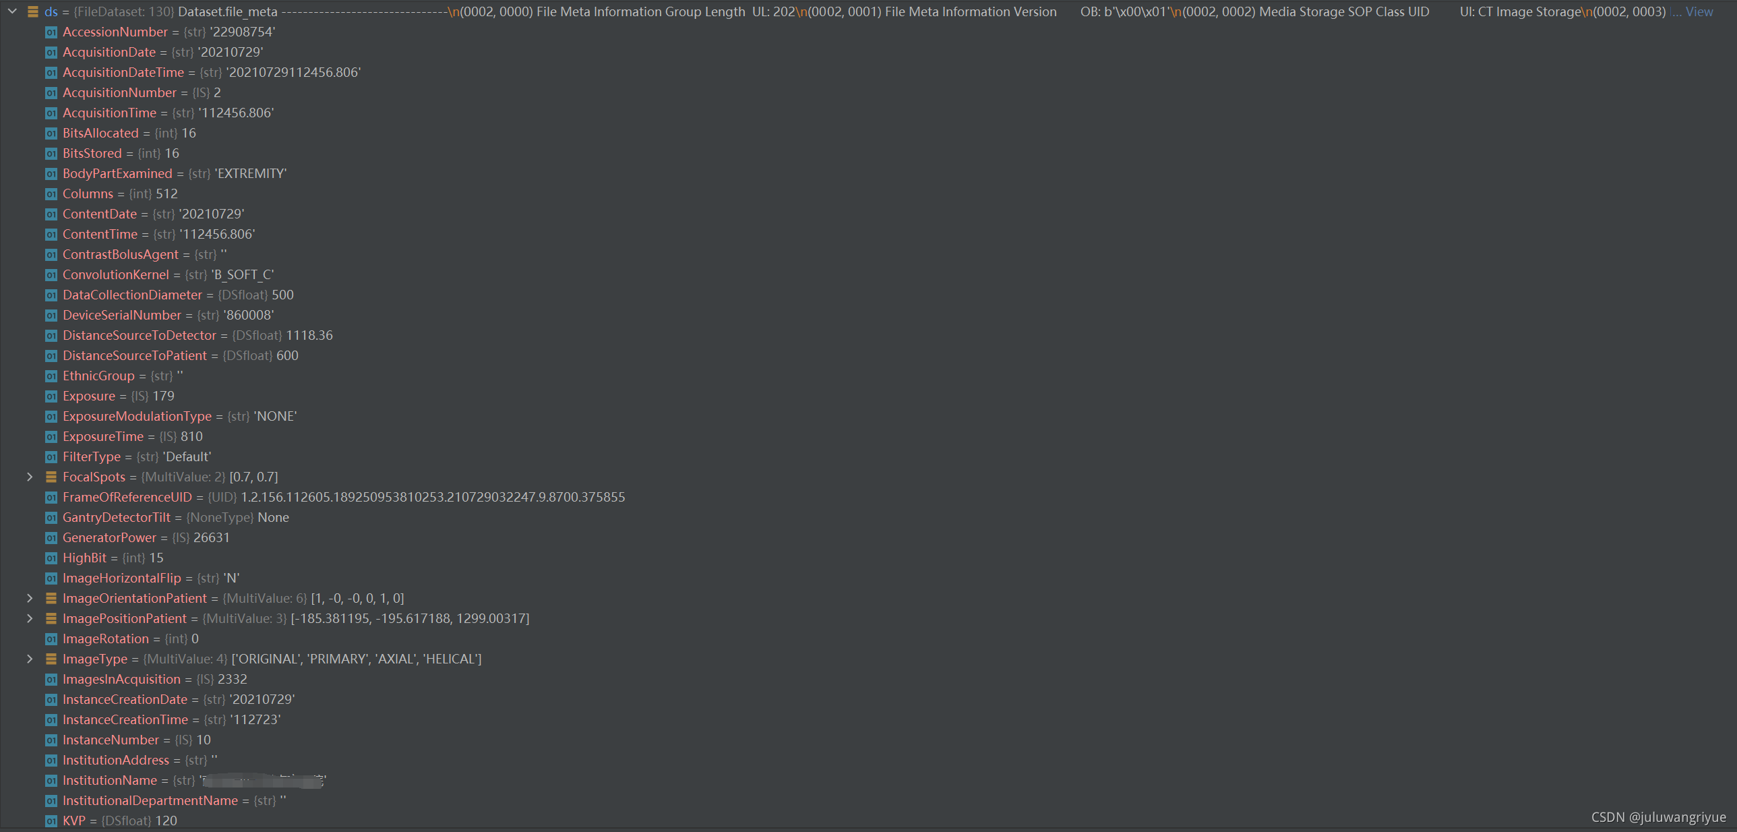This screenshot has width=1737, height=832.
Task: Click the ImageType list-type icon
Action: 51,659
